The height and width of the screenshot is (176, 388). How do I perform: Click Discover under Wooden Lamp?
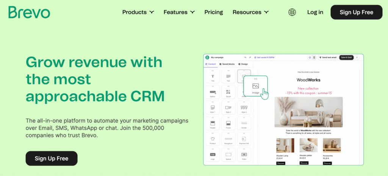281,163
